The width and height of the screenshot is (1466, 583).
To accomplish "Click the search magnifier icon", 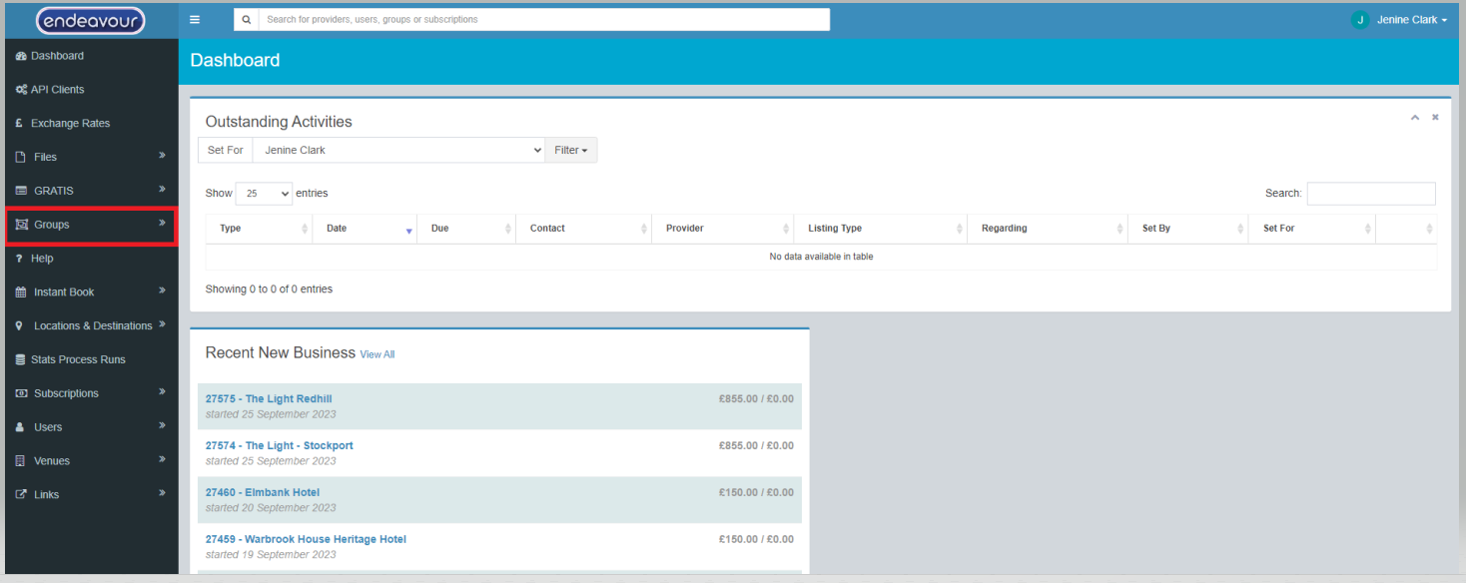I will pyautogui.click(x=247, y=19).
